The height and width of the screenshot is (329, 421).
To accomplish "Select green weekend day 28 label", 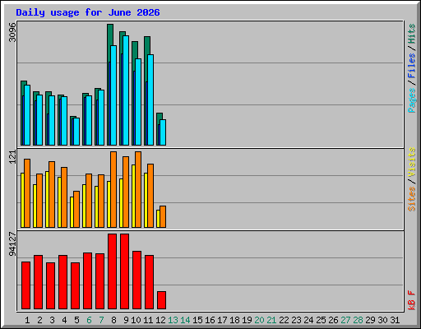I will [x=358, y=320].
